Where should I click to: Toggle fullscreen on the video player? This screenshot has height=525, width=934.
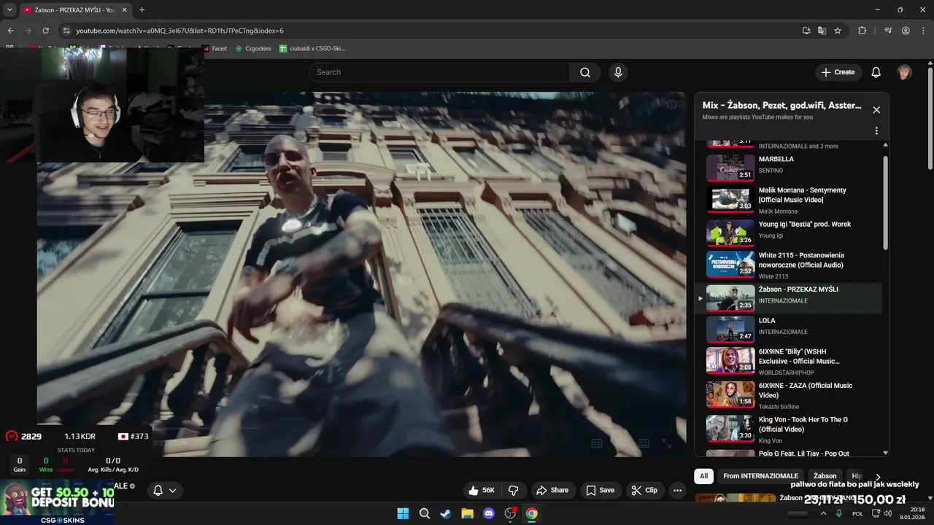click(x=667, y=443)
